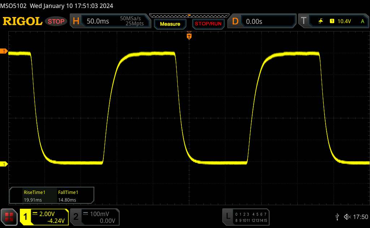Screen dimensions: 370x228
Task: Open the red grid function menu icon
Action: click(x=9, y=216)
